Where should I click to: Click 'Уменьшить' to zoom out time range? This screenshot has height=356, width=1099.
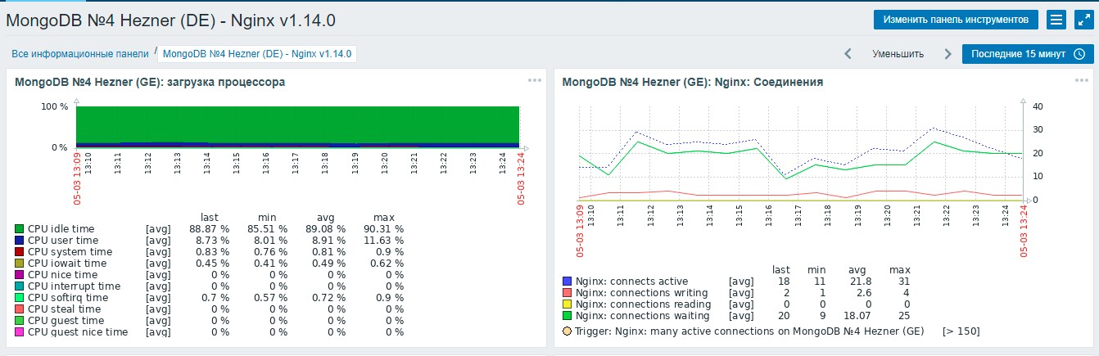pos(898,54)
